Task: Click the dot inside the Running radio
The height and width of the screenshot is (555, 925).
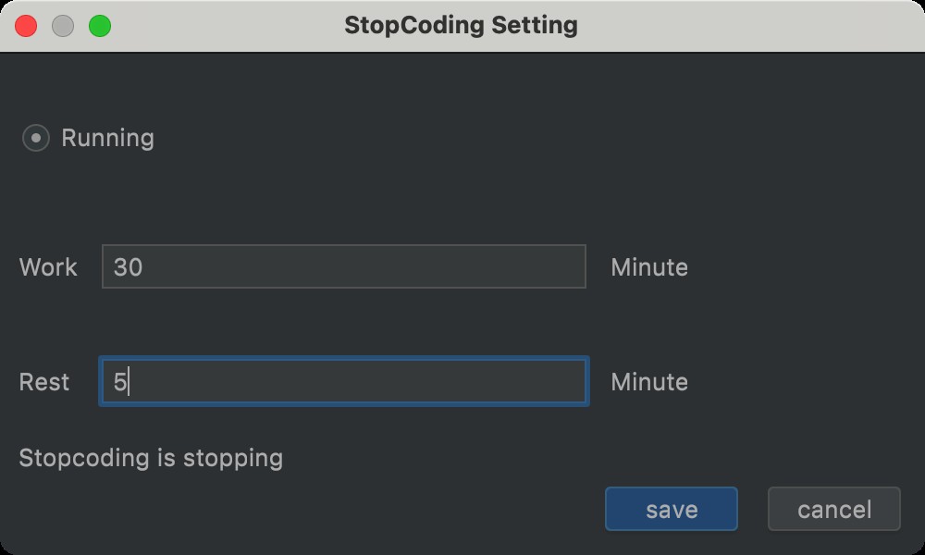Action: click(35, 139)
